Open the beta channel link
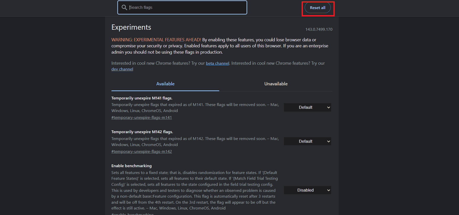 coord(217,63)
